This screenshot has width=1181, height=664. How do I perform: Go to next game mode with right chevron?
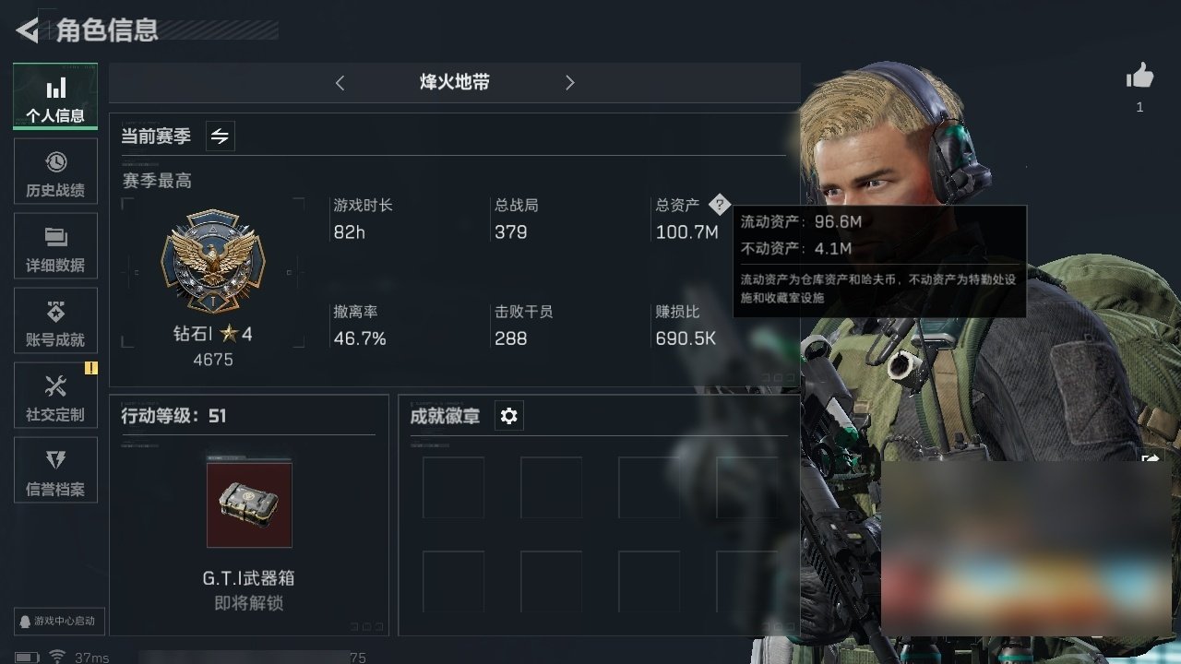[569, 83]
